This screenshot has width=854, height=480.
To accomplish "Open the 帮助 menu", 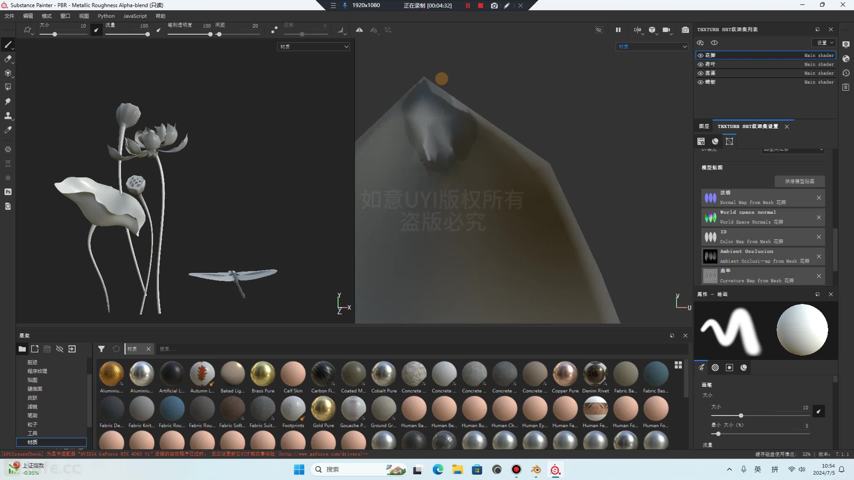I will [160, 16].
